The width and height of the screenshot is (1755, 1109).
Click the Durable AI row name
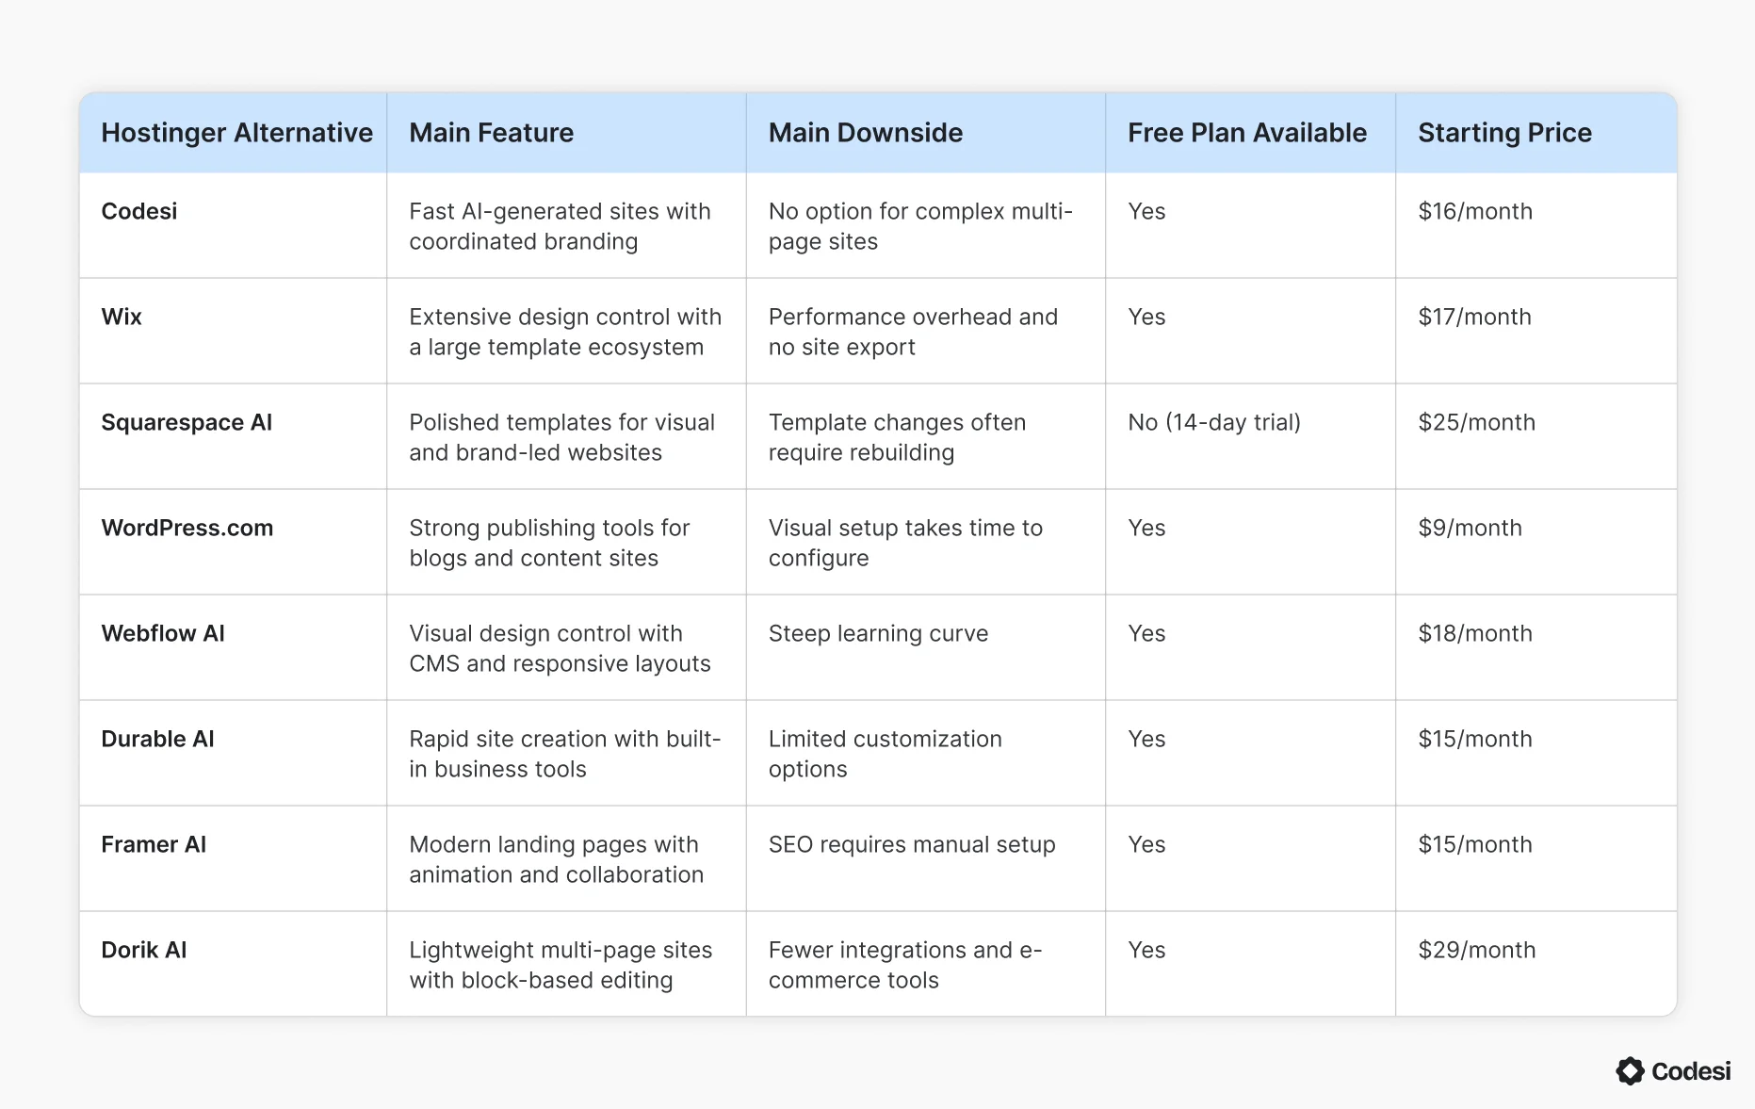point(157,739)
